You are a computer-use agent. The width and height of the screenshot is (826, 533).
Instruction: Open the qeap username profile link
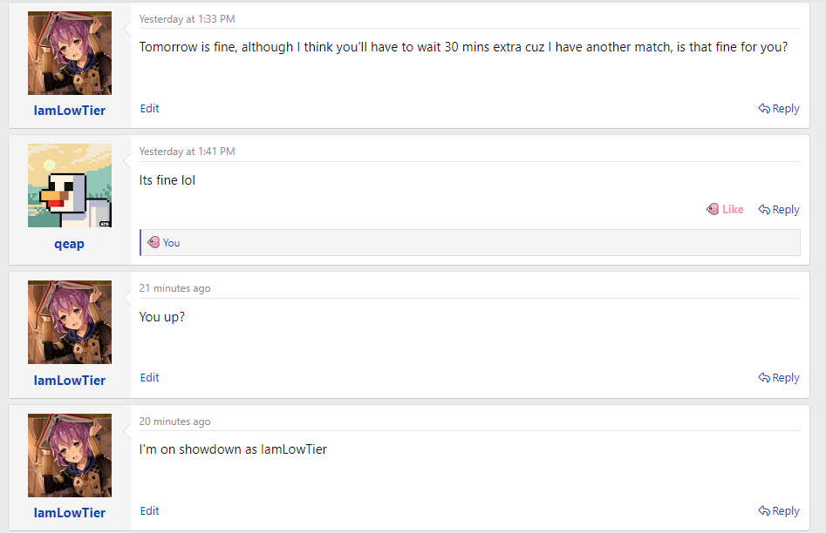(x=70, y=245)
